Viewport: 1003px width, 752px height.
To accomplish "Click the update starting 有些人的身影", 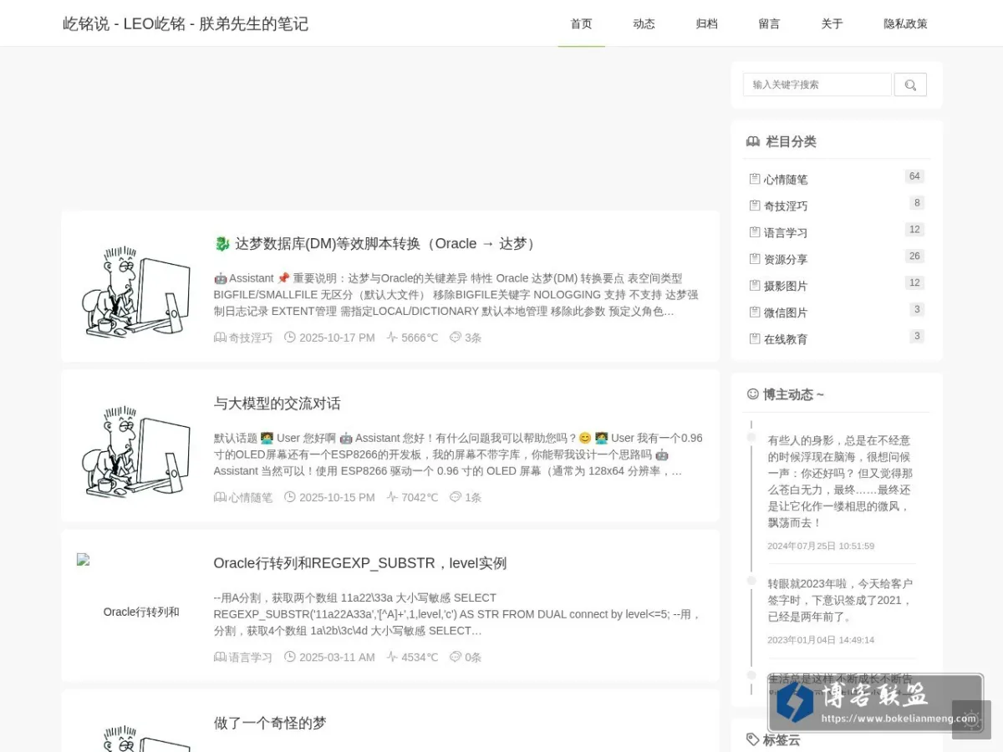I will point(840,481).
